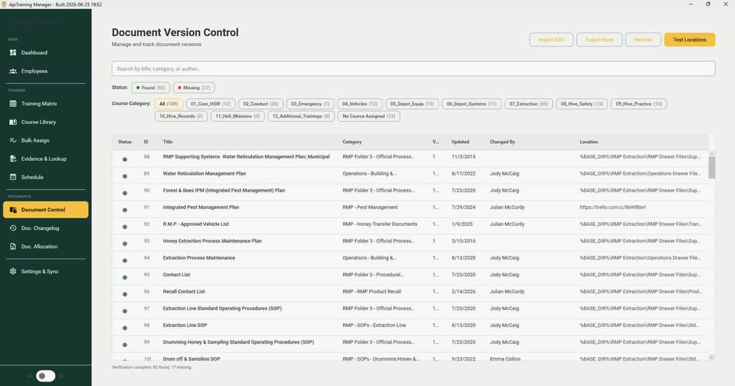The height and width of the screenshot is (386, 735).
Task: Click the ApiTraining Manager app icon in title bar
Action: [4, 4]
